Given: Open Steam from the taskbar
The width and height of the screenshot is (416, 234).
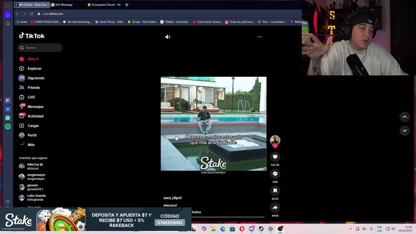Looking at the screenshot, I should (x=261, y=229).
